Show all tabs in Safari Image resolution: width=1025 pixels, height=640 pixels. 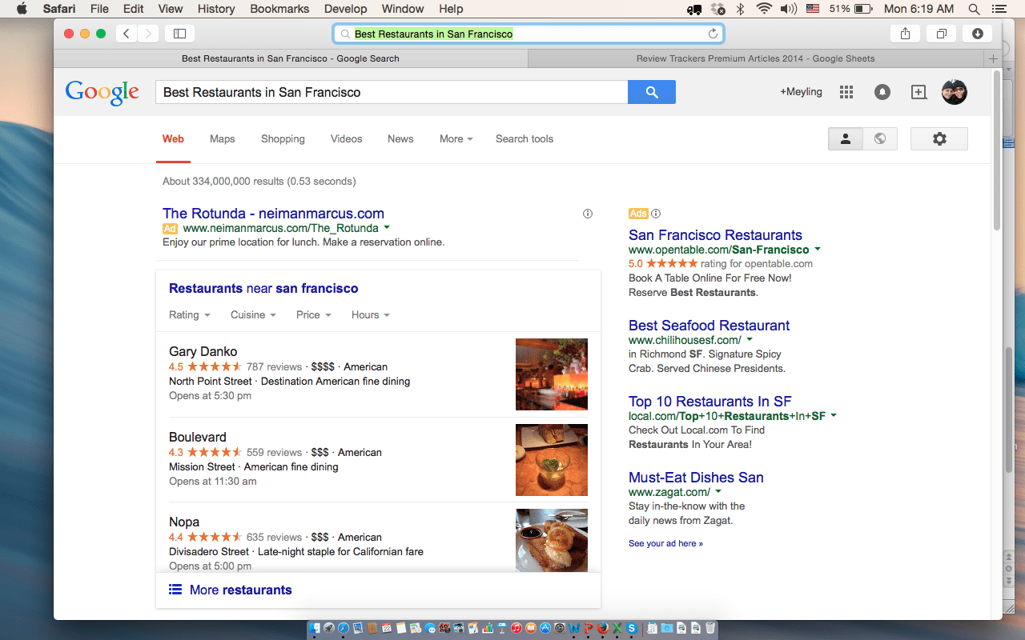[942, 34]
